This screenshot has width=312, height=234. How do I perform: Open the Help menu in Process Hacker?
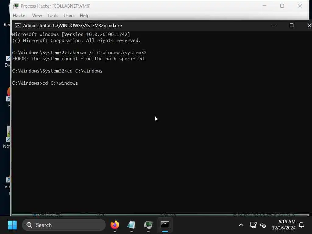85,16
